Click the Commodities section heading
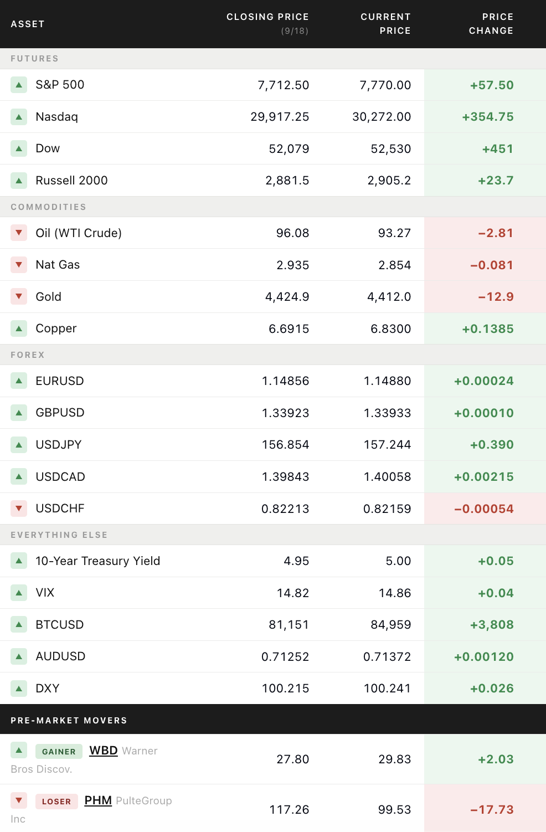This screenshot has height=832, width=546. (x=49, y=207)
